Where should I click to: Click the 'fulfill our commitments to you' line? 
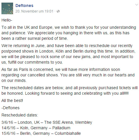coord(32,62)
